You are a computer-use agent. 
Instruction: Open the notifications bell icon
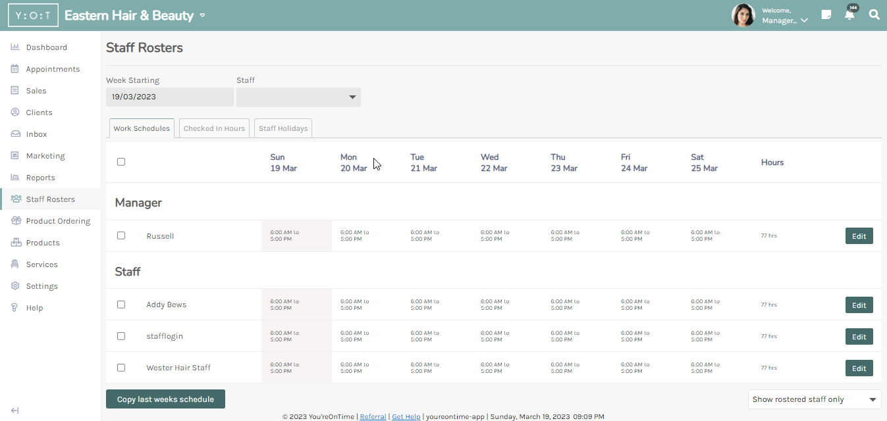[849, 14]
